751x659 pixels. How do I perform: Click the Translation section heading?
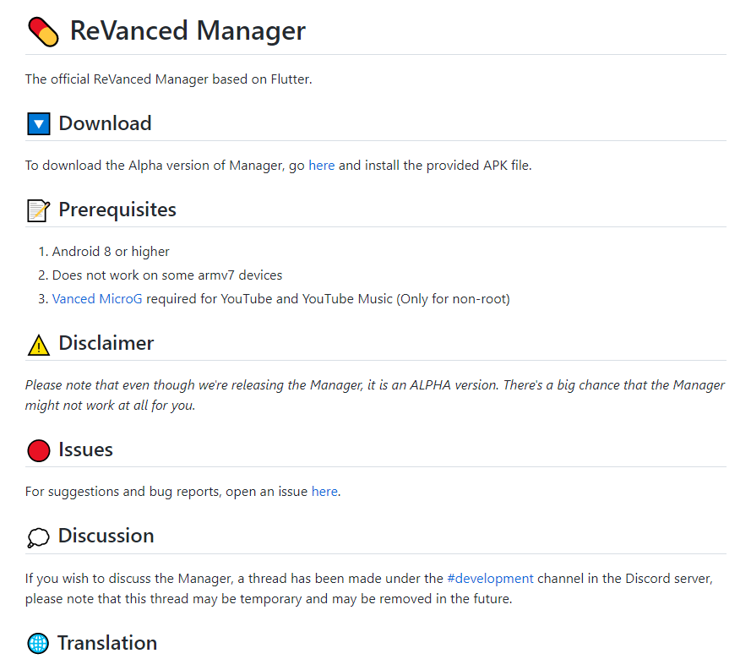pyautogui.click(x=107, y=643)
